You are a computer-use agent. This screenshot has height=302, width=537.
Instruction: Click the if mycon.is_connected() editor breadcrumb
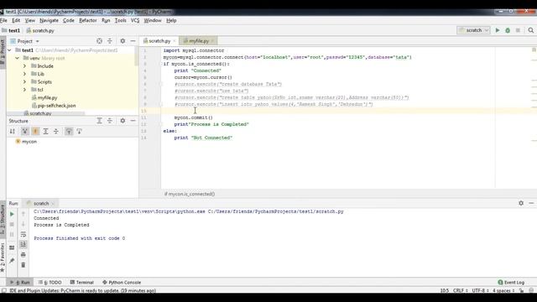(x=190, y=194)
